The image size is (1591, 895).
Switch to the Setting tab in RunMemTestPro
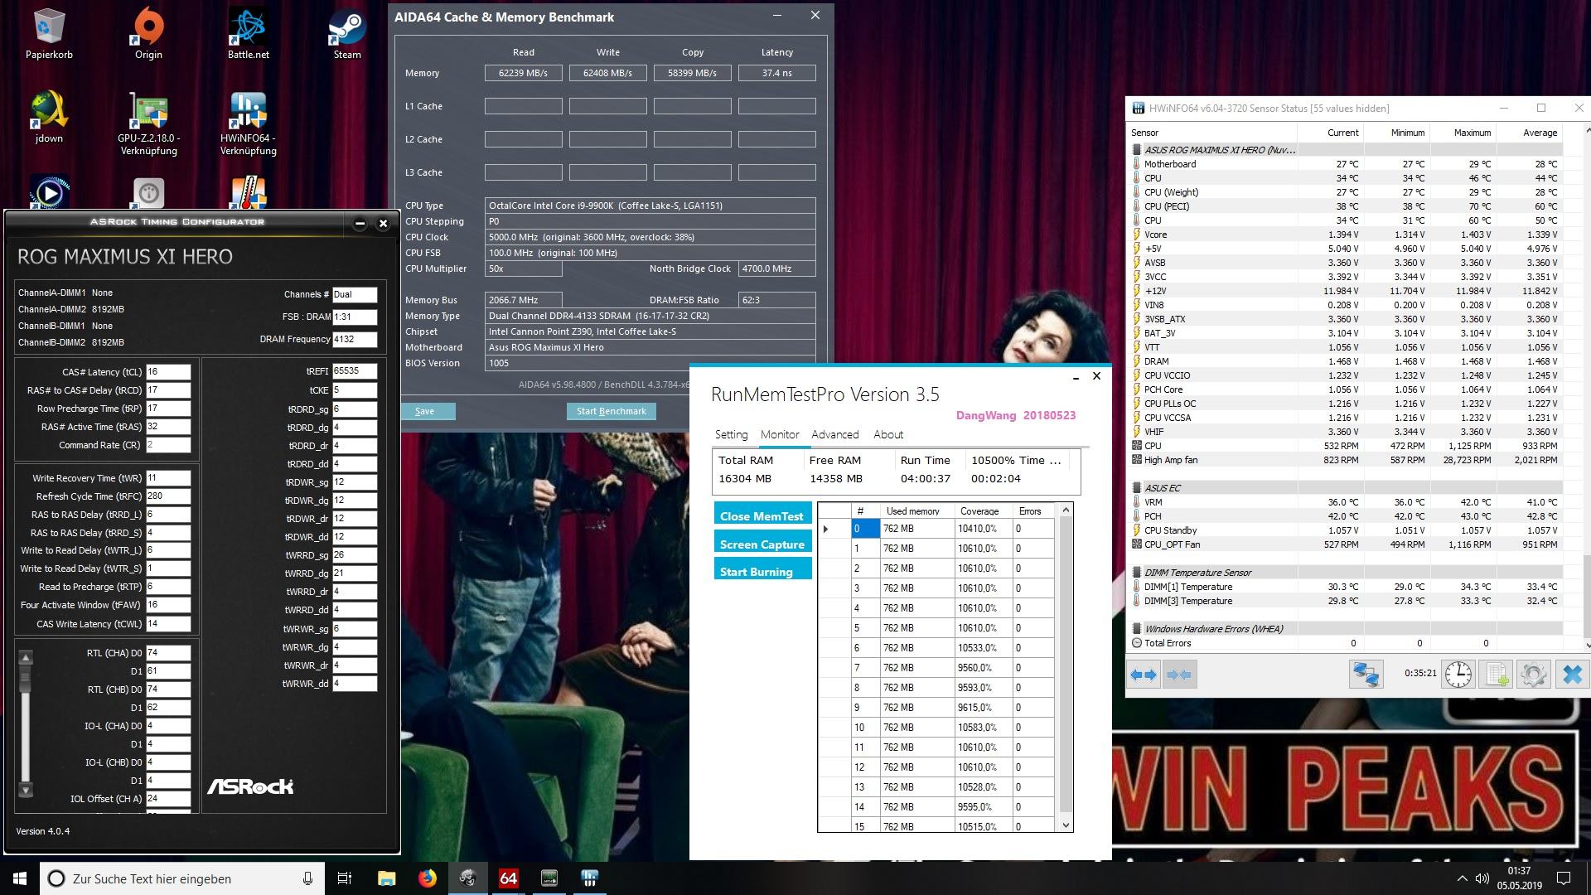click(x=731, y=434)
